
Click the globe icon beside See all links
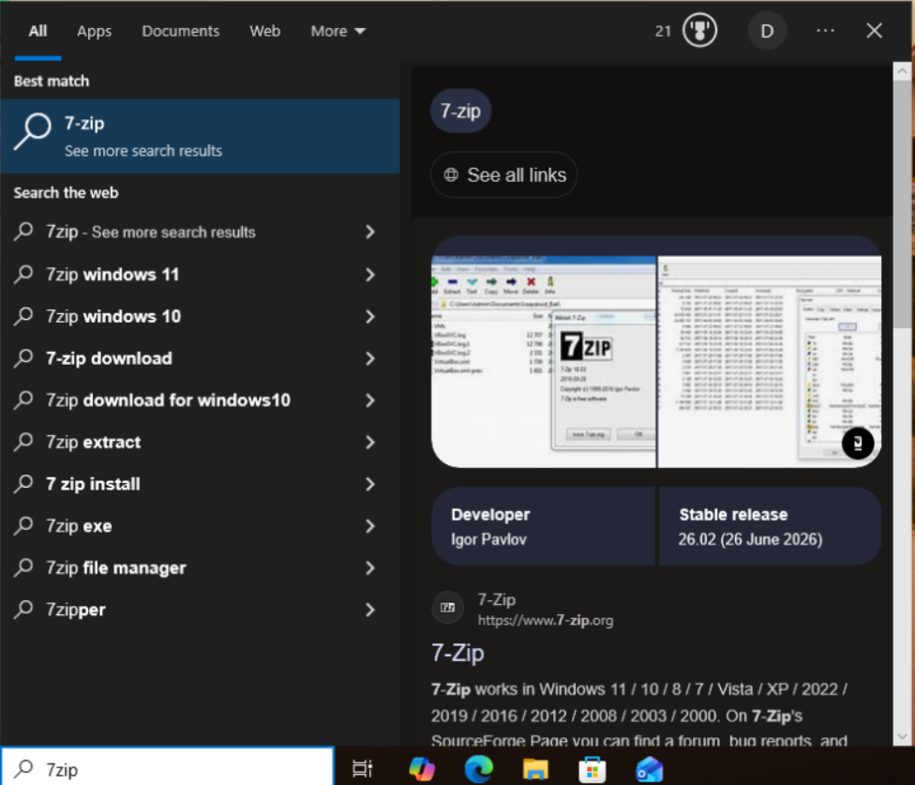point(451,174)
